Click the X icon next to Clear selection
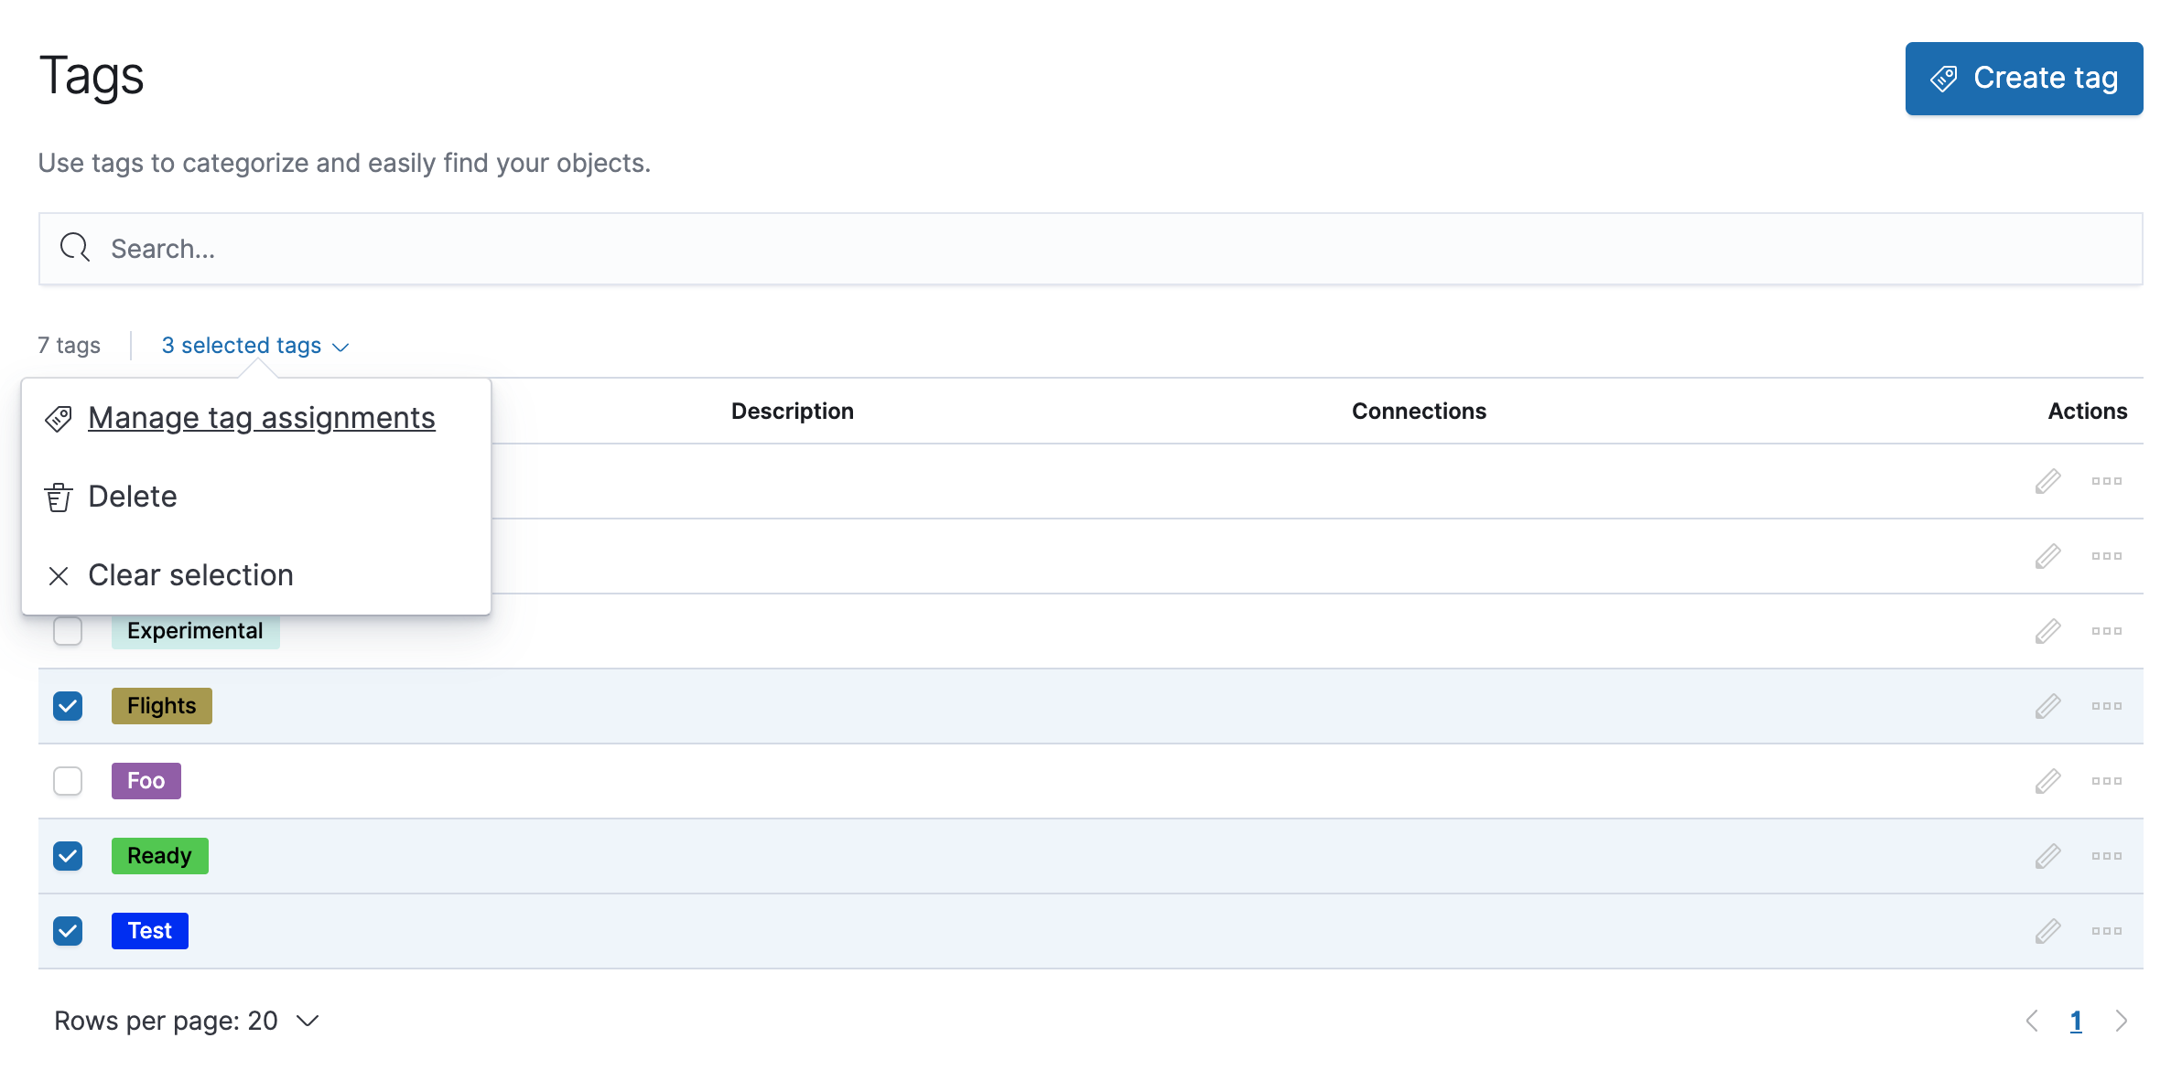Viewport: 2182px width, 1081px height. [x=59, y=576]
